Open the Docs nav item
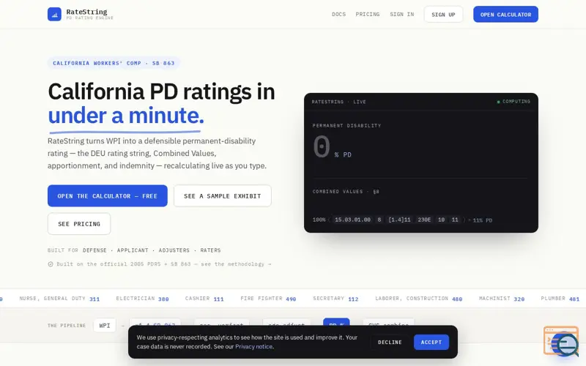Viewport: 586px width, 366px height. [x=338, y=14]
